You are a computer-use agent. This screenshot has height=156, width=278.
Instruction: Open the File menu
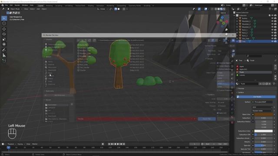pos(7,5)
